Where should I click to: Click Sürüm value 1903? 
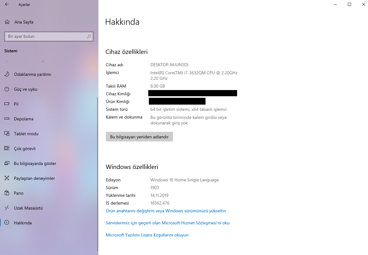click(x=155, y=188)
